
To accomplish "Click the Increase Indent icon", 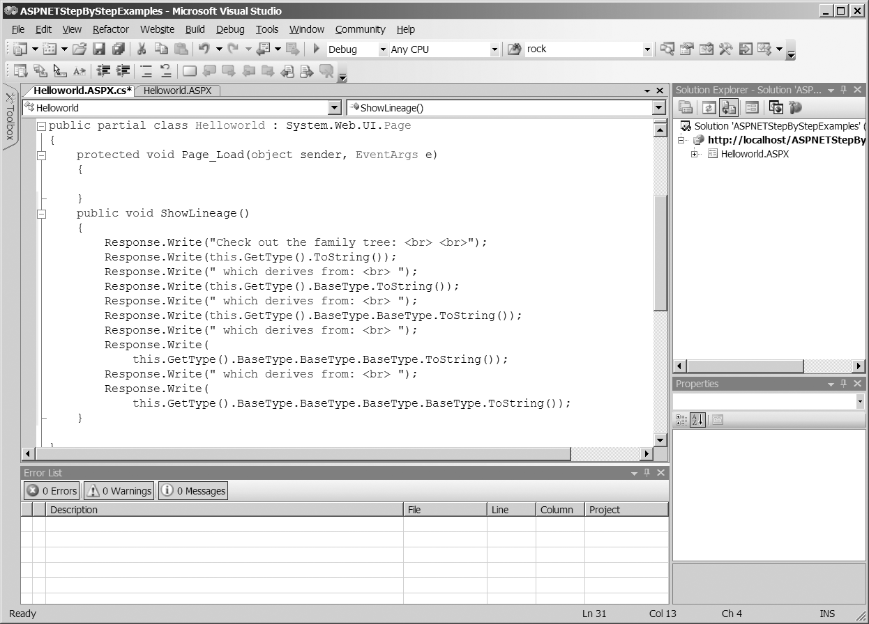I will [123, 70].
